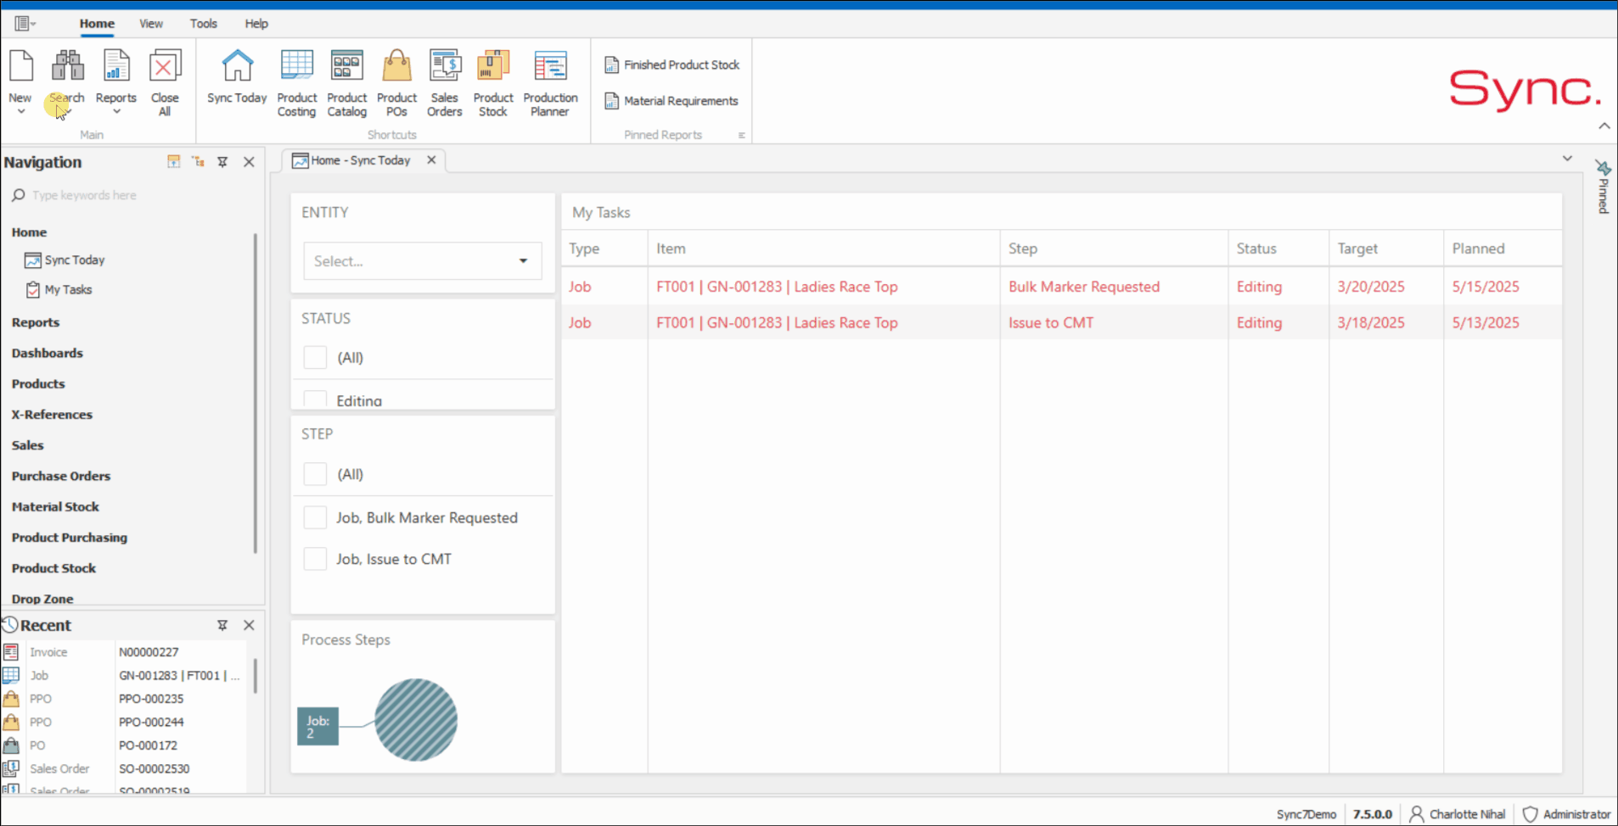This screenshot has width=1618, height=826.
Task: Open Sync Today in navigation tree
Action: click(x=65, y=260)
